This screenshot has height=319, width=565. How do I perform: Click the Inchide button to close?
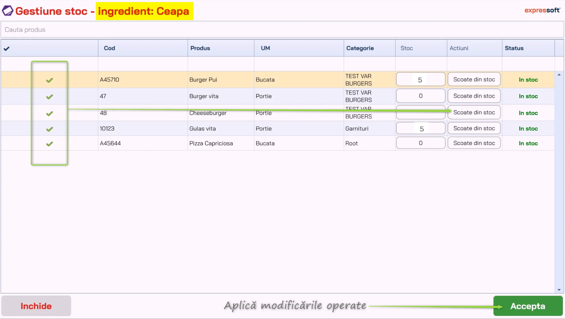(x=36, y=306)
